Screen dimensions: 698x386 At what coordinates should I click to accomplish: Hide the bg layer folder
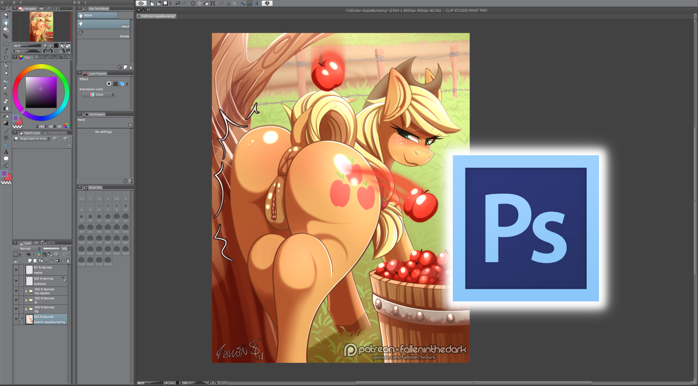pyautogui.click(x=16, y=309)
